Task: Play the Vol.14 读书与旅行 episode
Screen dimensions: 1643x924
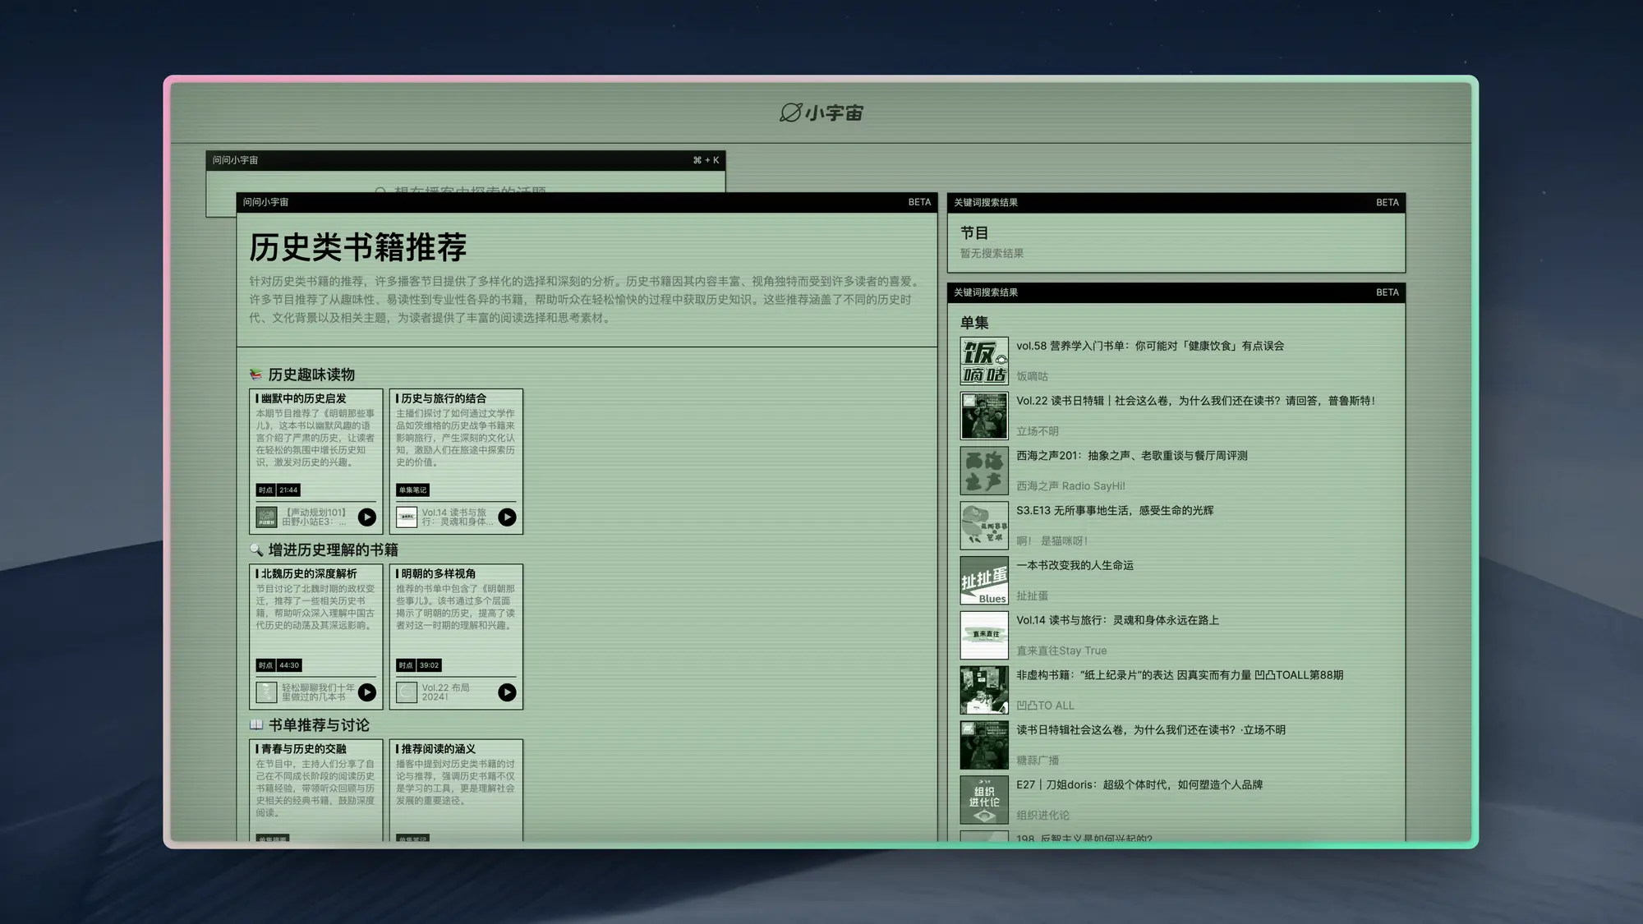Action: coord(508,517)
